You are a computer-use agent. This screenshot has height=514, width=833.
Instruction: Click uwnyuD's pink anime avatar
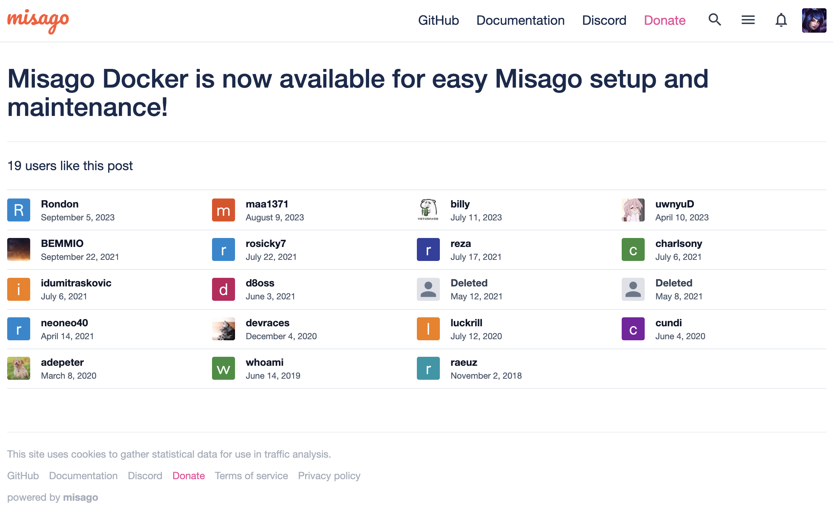(633, 210)
